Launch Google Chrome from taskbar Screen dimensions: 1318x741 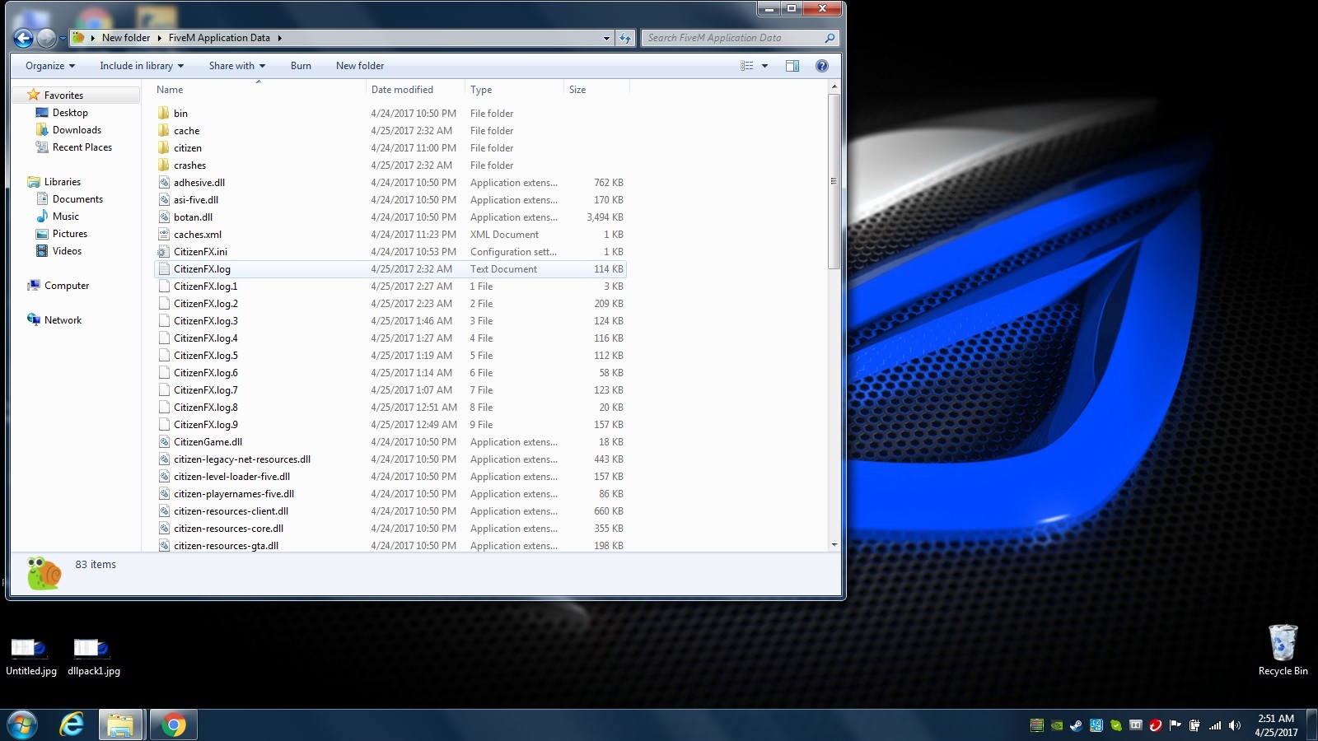(173, 725)
